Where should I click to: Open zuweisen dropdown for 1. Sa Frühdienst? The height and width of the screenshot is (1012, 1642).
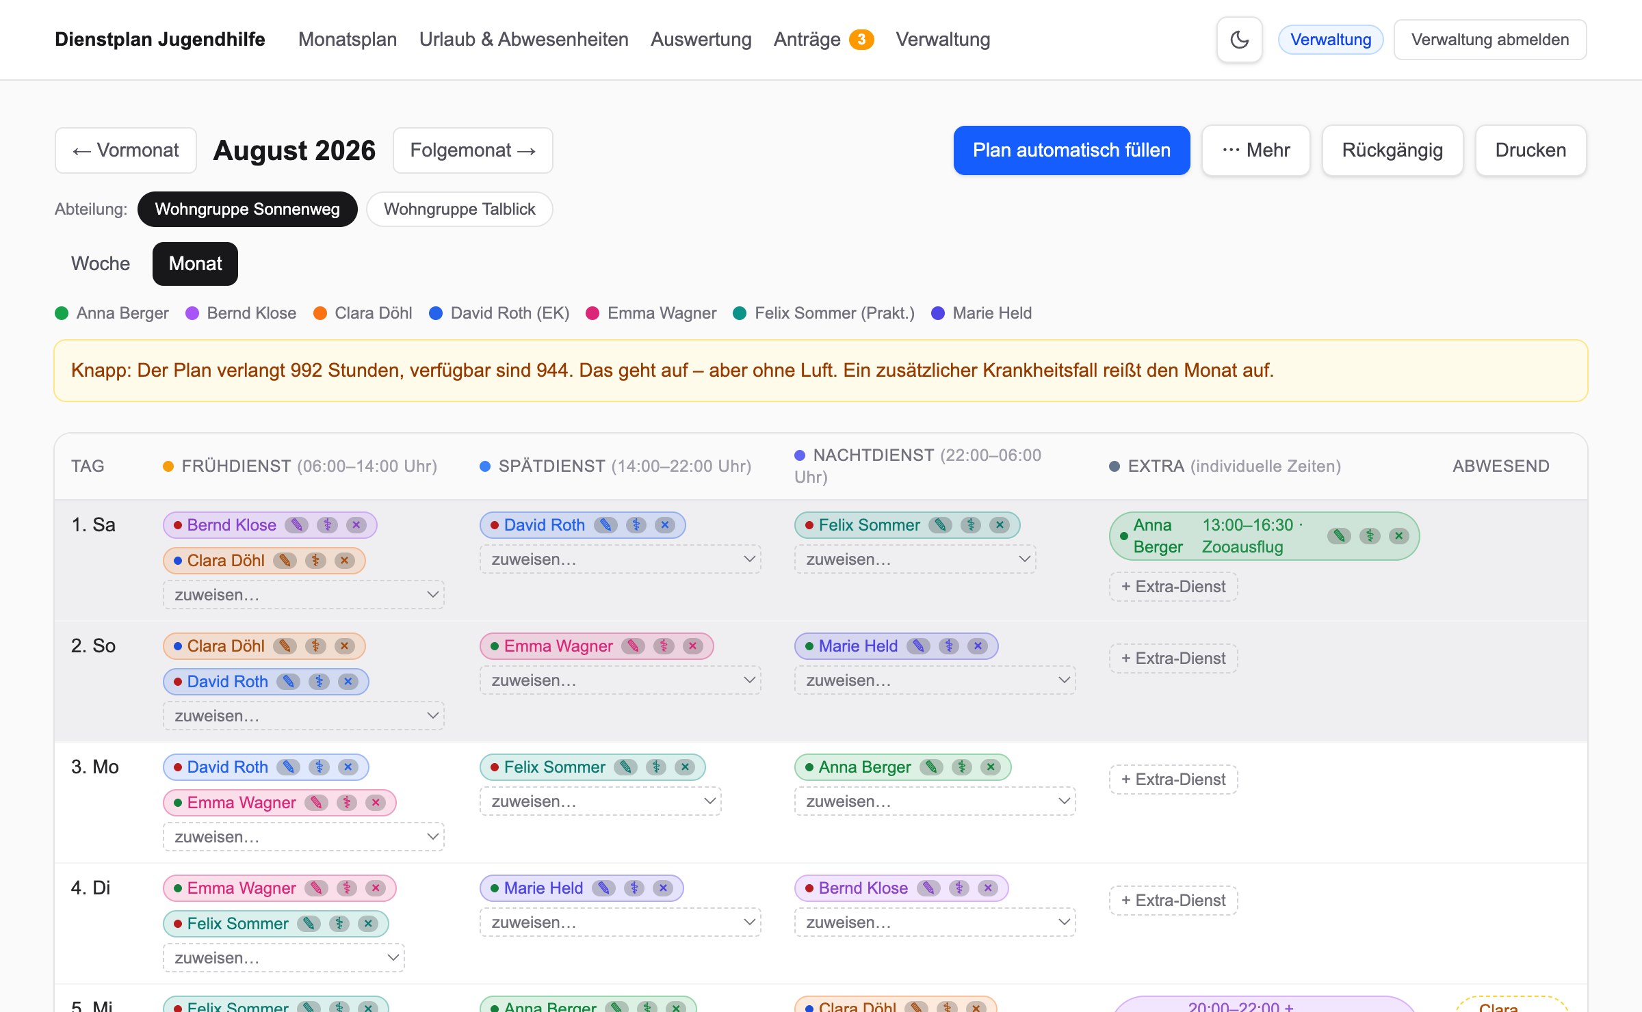tap(304, 595)
